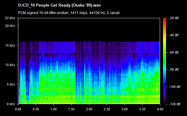Click the 2:30 time axis label
The image size is (187, 116).
[107, 109]
